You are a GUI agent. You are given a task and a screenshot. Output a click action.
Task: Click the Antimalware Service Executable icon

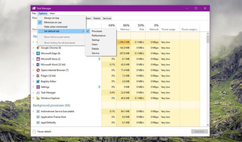(38, 111)
